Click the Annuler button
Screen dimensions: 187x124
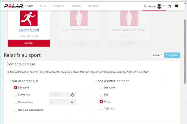157,55
